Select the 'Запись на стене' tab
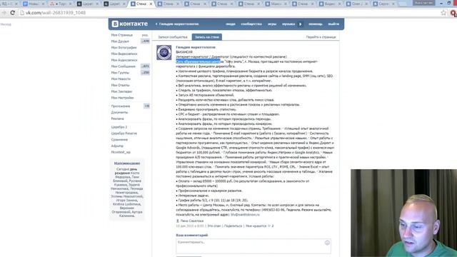The height and width of the screenshot is (257, 457). (207, 37)
